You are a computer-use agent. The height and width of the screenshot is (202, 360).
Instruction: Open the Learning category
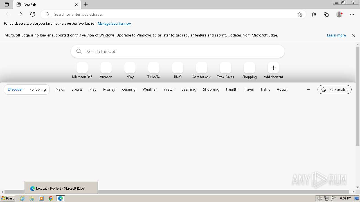pos(189,89)
